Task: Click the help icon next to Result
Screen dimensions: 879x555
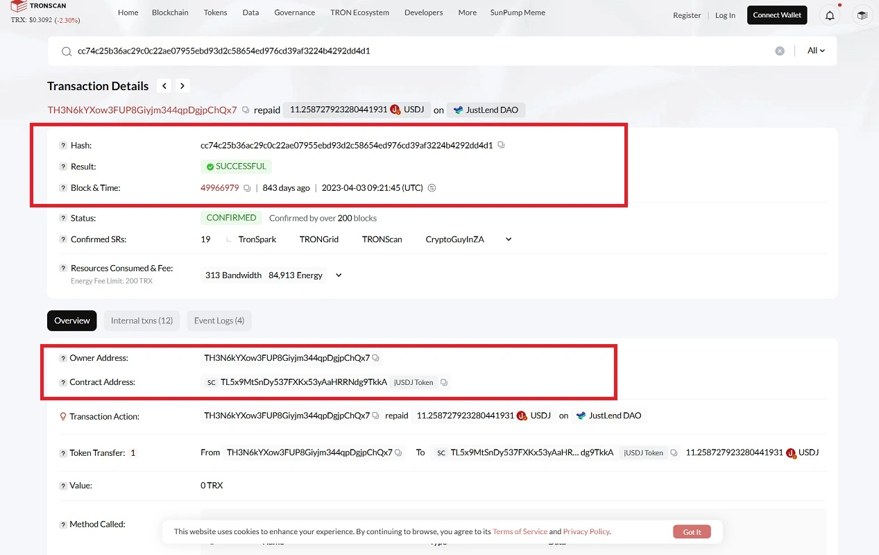Action: [x=63, y=167]
